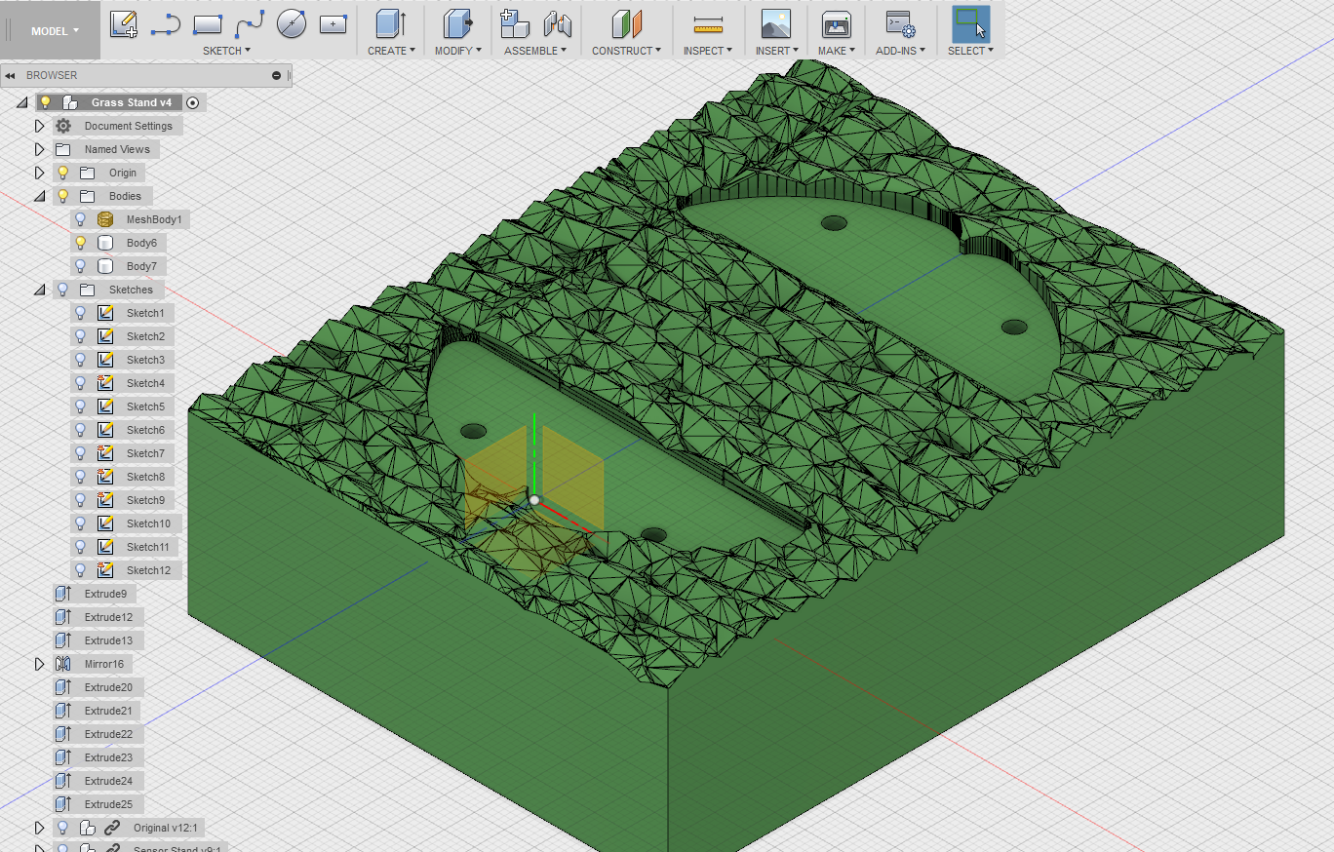Screen dimensions: 1334x852
Task: Click the Assemble New Component icon
Action: (513, 24)
